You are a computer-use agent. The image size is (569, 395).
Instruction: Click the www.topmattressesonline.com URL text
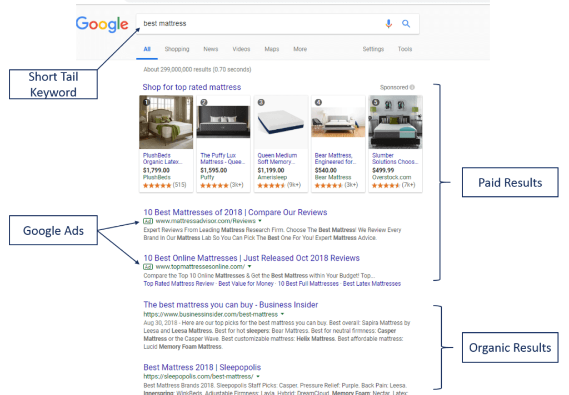coord(200,267)
